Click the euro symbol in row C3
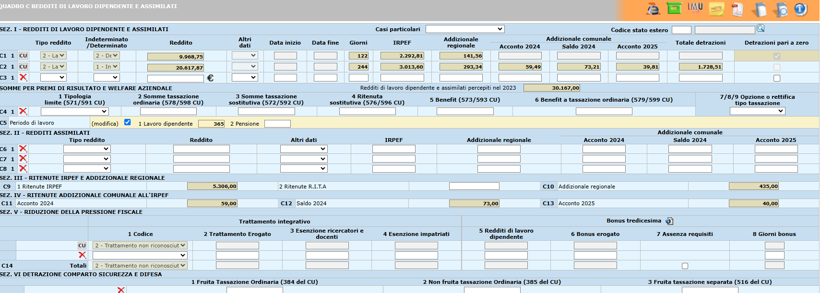Screen dimensions: 821x293 [x=210, y=78]
